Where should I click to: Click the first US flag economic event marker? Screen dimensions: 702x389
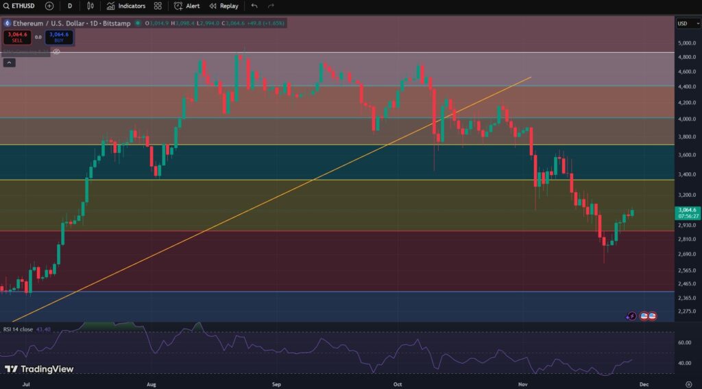(644, 316)
